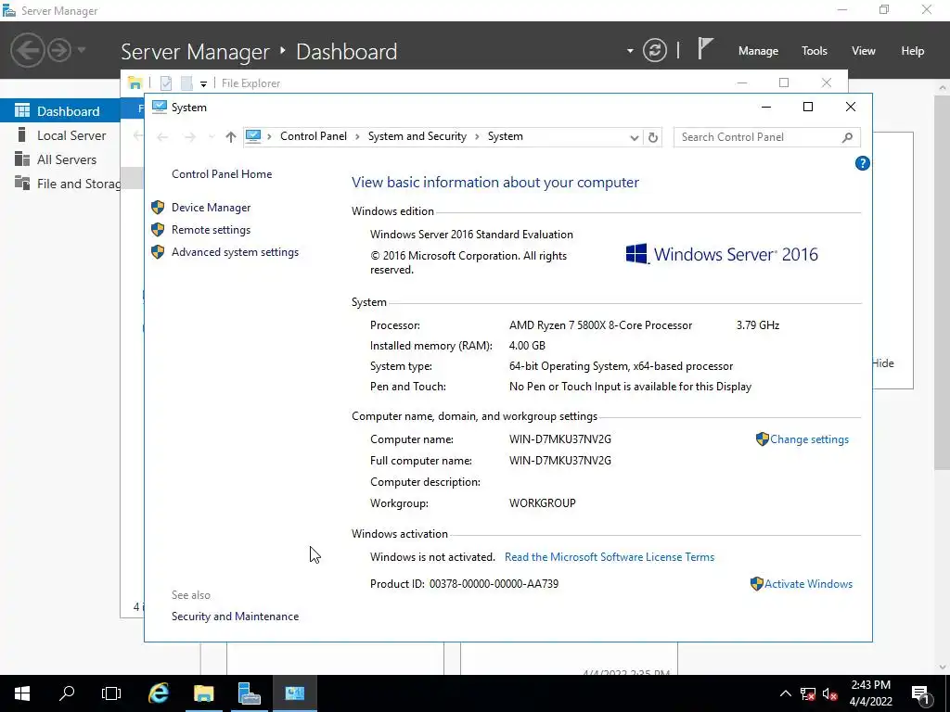Click the System window title icon
Screen dimensions: 950x712
tap(160, 108)
